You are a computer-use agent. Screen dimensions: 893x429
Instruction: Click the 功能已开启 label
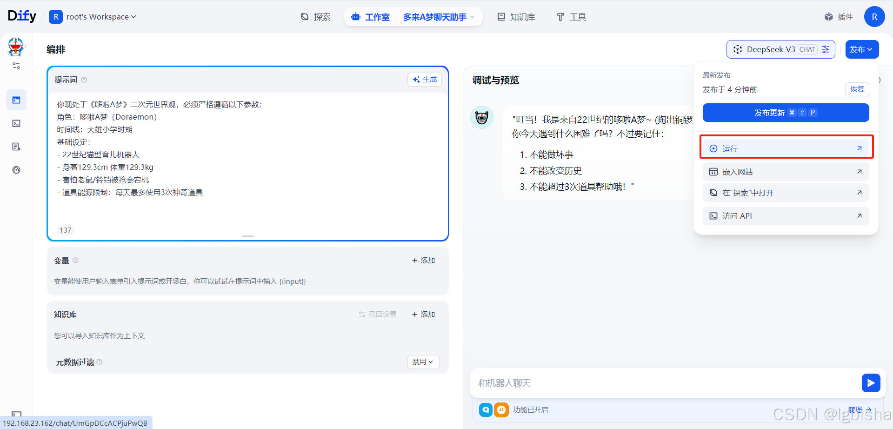531,410
